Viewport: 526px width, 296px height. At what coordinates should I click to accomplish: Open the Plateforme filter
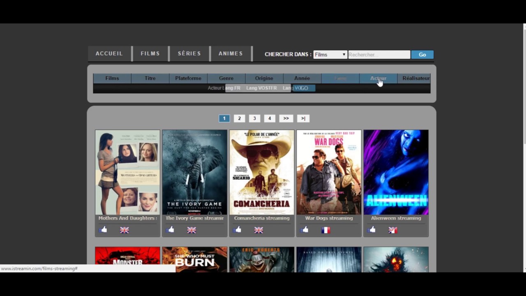click(x=188, y=78)
